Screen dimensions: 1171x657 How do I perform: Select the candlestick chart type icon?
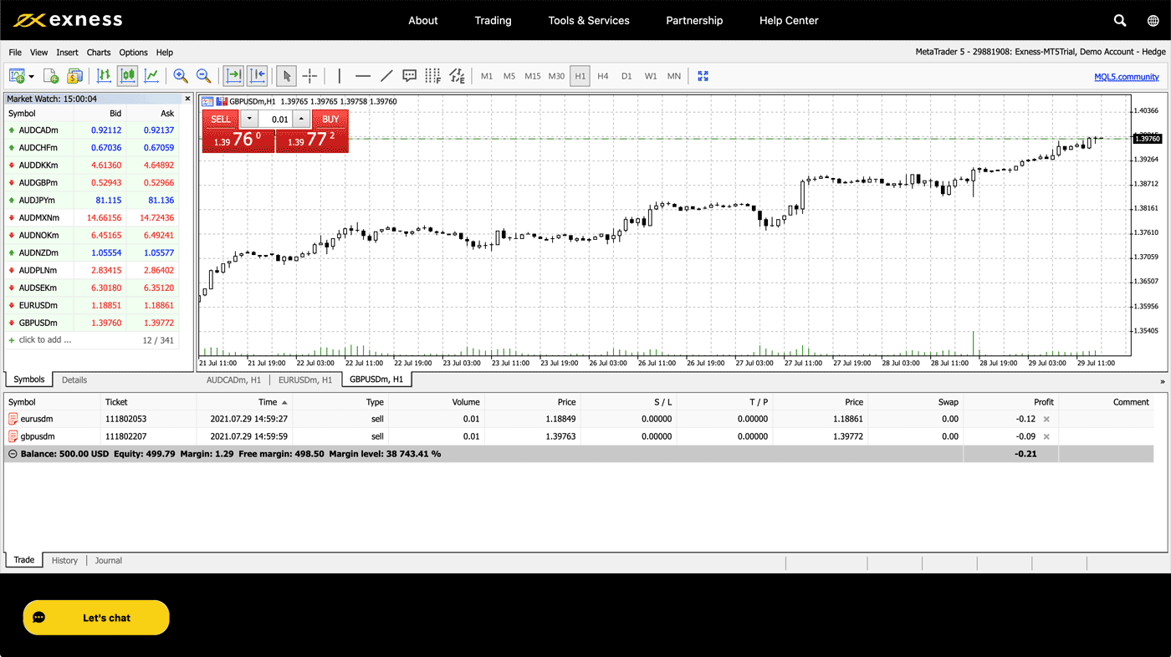point(127,76)
